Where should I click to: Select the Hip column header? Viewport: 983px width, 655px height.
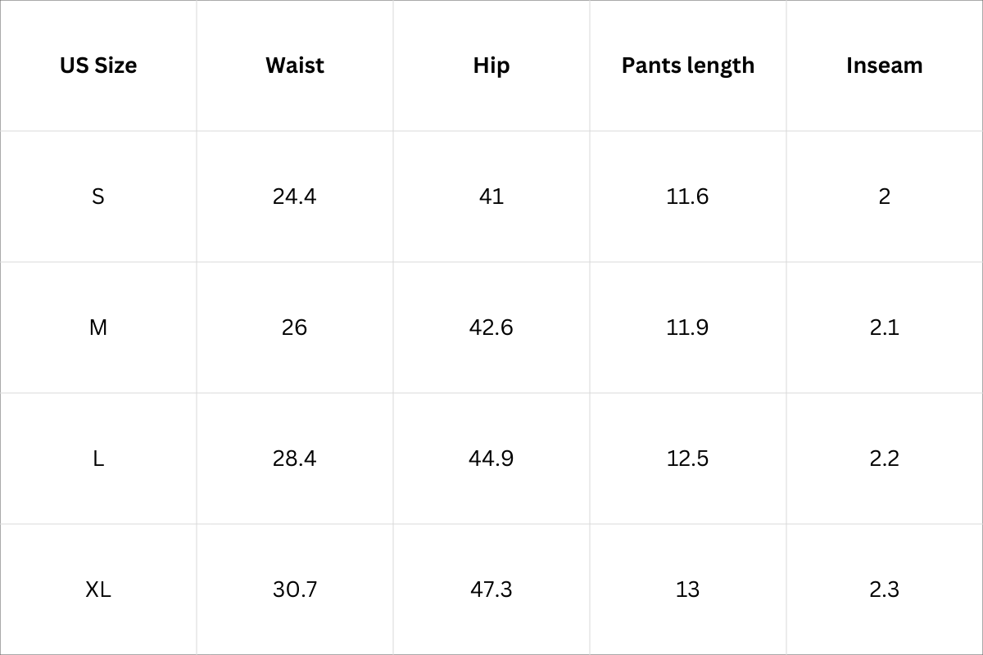click(x=491, y=65)
